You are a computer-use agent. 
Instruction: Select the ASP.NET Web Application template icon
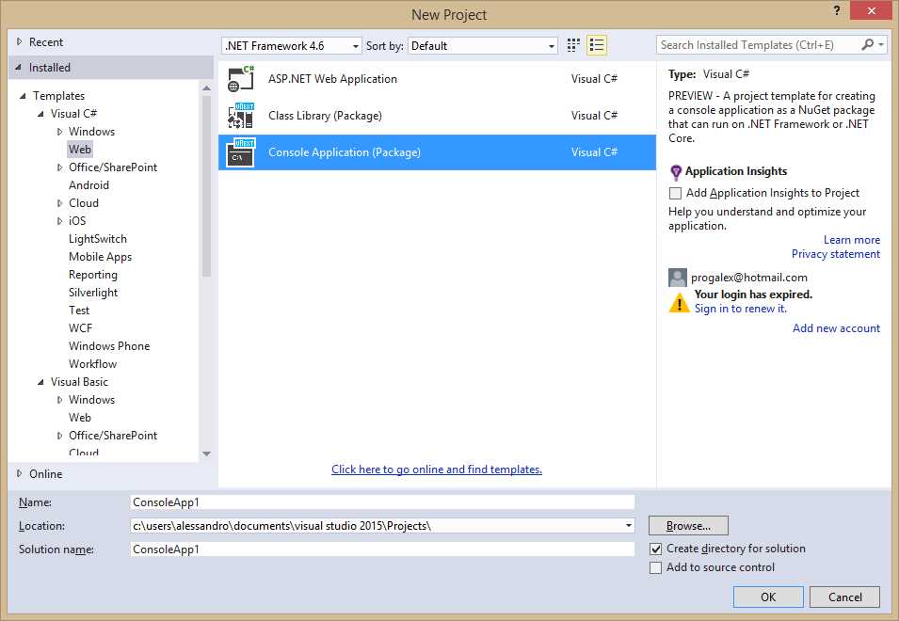coord(239,79)
